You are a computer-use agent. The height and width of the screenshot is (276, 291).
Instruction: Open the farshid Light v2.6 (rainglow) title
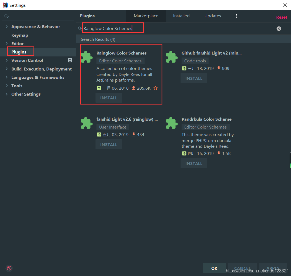pyautogui.click(x=127, y=119)
